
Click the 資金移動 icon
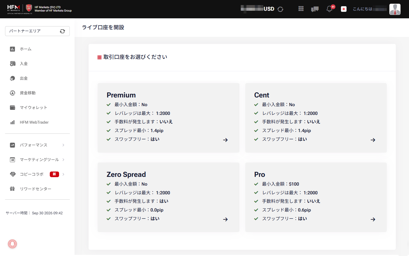[x=12, y=93]
